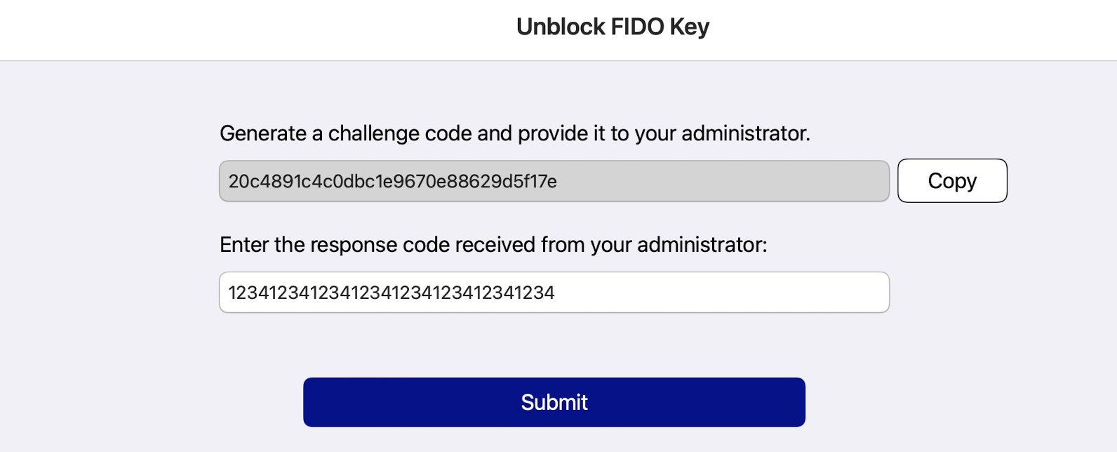
Task: Click the 'Enter the response code' label
Action: (x=493, y=244)
